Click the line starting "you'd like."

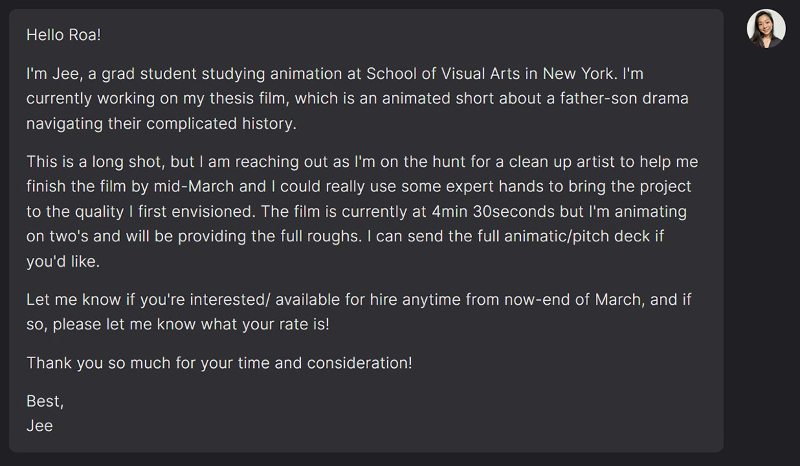pos(63,262)
